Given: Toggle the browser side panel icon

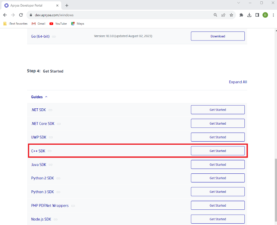Looking at the screenshot, I should (257, 15).
